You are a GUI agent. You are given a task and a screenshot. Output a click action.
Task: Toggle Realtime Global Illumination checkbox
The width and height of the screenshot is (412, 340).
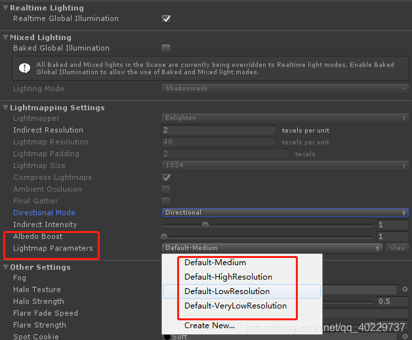coord(166,19)
